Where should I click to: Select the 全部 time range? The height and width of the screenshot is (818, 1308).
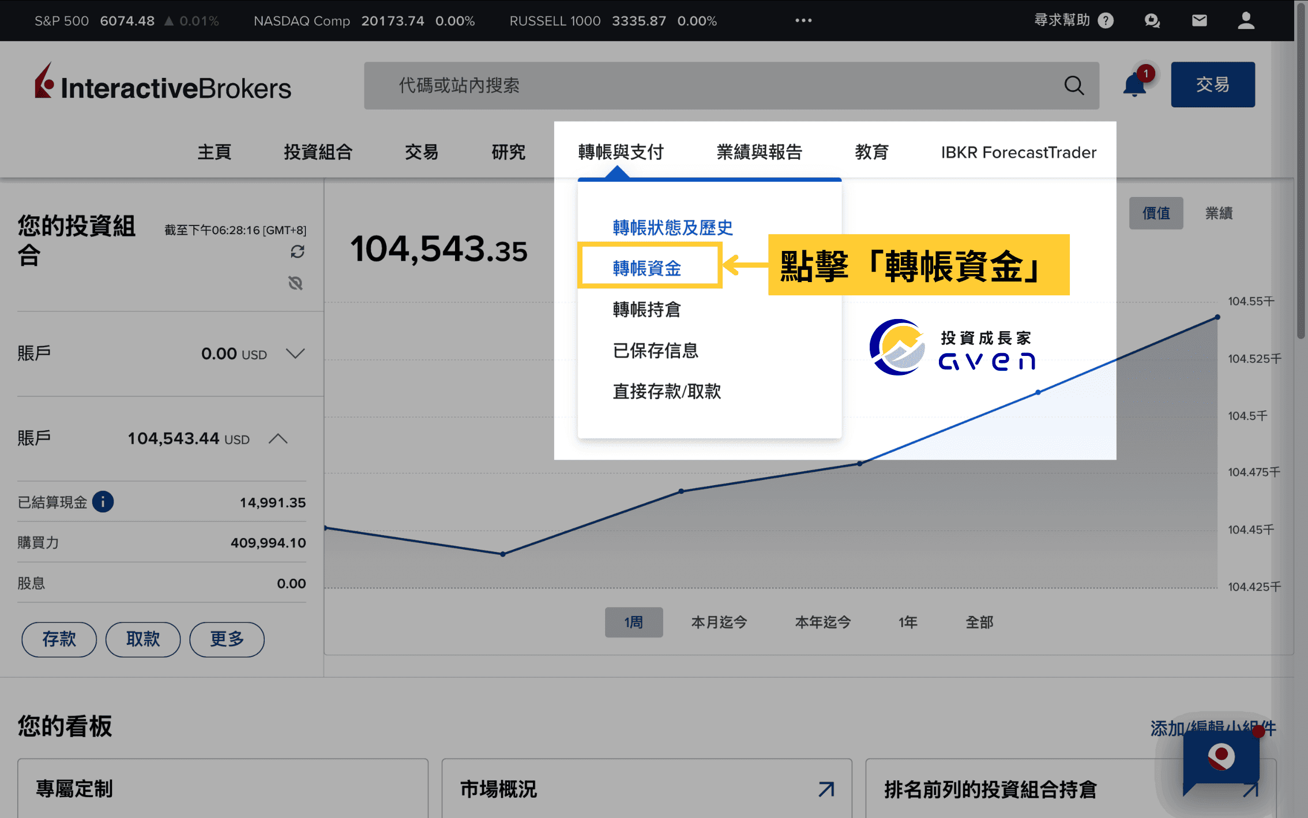point(979,622)
